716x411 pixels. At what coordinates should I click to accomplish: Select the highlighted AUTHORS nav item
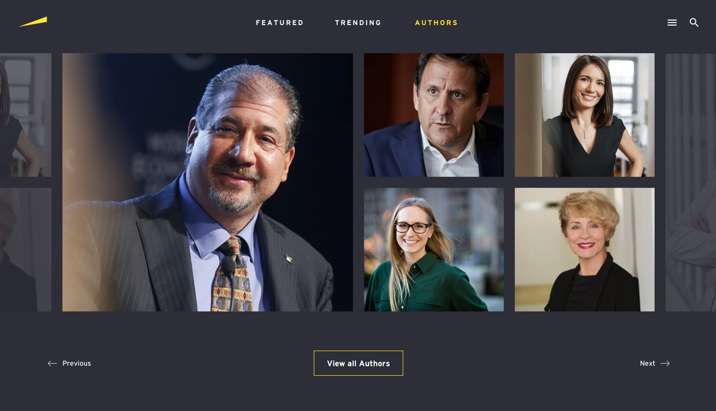coord(436,23)
